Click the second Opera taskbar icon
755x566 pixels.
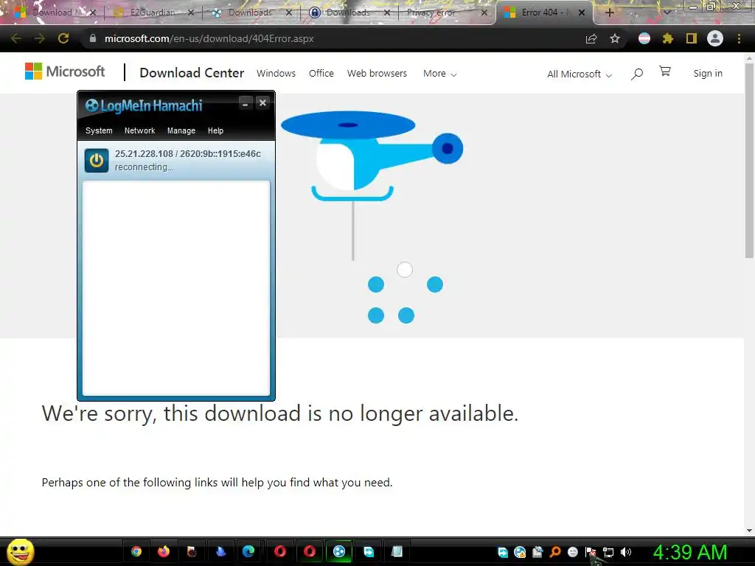click(310, 551)
